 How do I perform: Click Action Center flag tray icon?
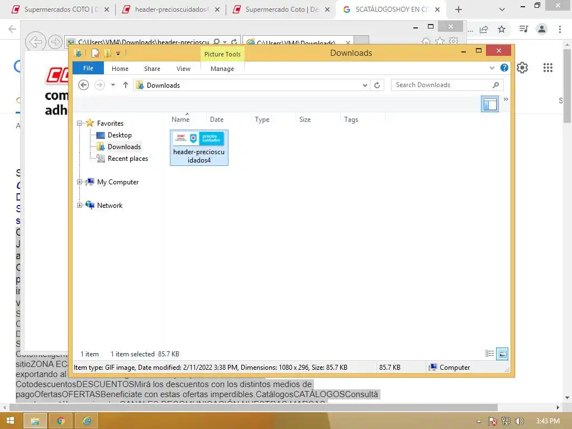click(493, 421)
